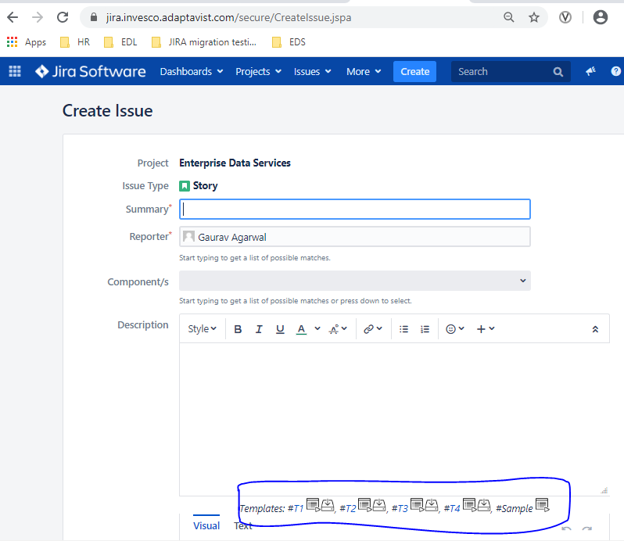This screenshot has width=624, height=541.
Task: Open the #T2 template link
Action: click(x=348, y=508)
